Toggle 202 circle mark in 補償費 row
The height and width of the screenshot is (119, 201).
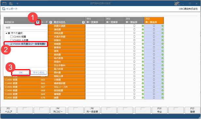point(154,94)
